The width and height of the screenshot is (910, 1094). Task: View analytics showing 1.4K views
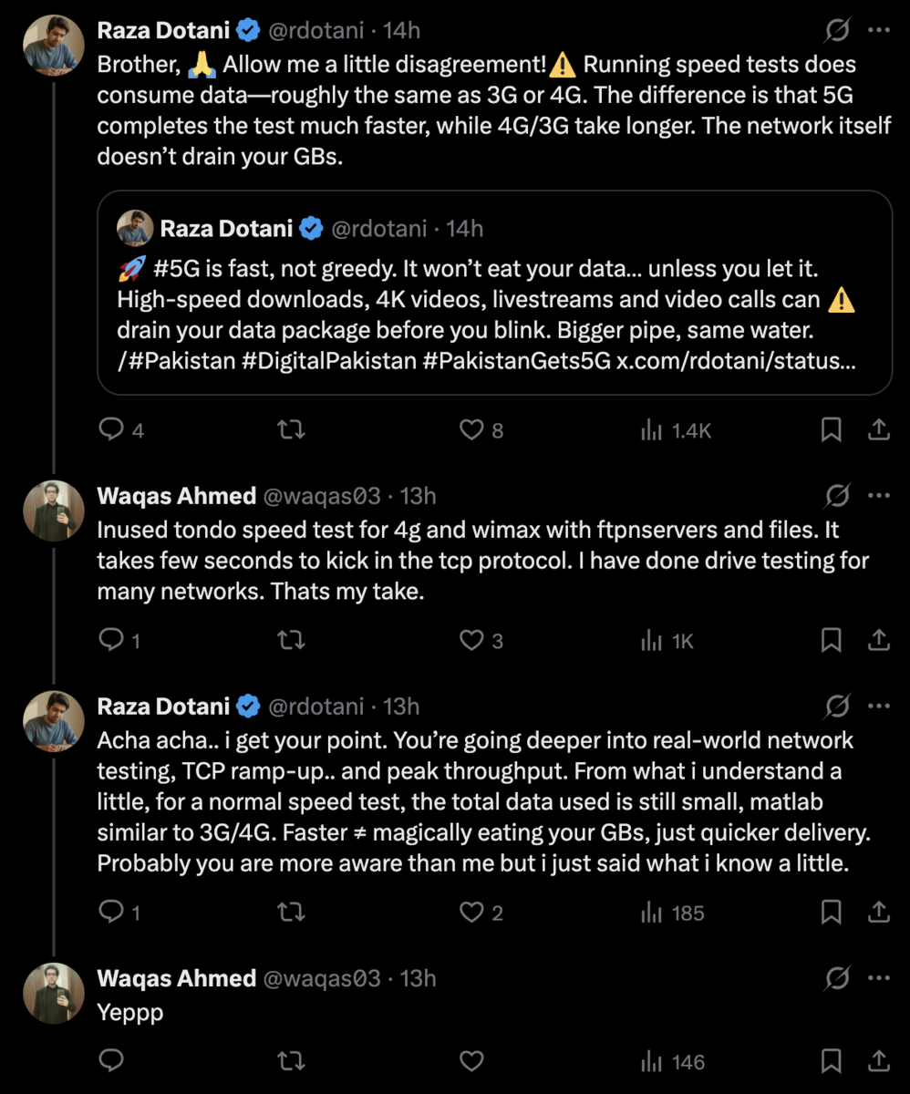click(x=676, y=430)
